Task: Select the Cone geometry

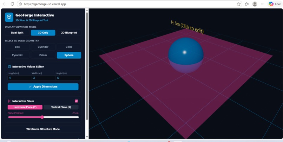Action: click(x=69, y=47)
